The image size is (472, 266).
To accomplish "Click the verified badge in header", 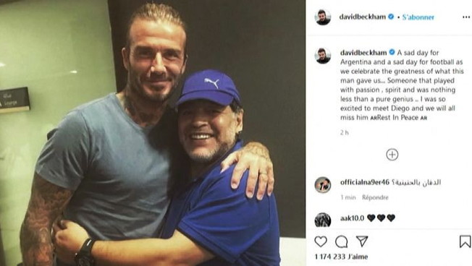I will pos(391,17).
